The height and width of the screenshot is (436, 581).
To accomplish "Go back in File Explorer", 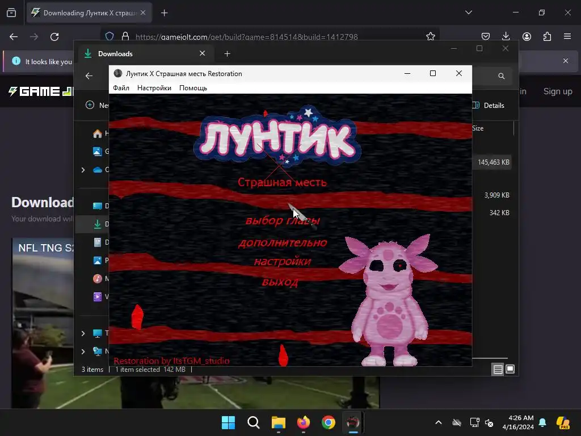I will pos(89,76).
